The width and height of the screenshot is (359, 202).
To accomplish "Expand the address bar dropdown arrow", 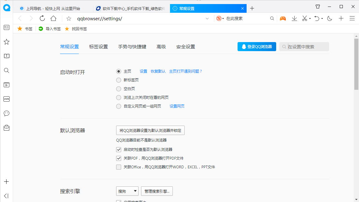I will pos(207,18).
